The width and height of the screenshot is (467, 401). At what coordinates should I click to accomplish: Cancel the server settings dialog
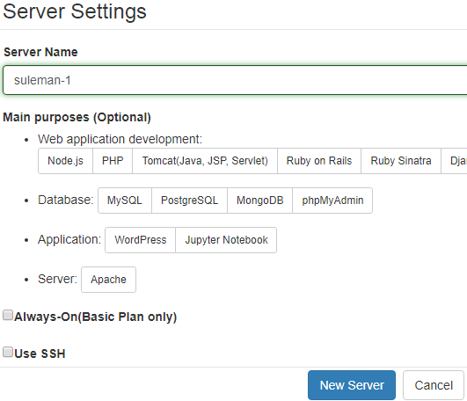[x=434, y=385]
